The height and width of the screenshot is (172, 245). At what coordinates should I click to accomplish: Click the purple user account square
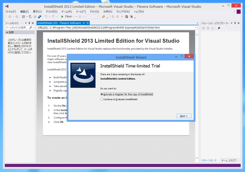(x=239, y=12)
